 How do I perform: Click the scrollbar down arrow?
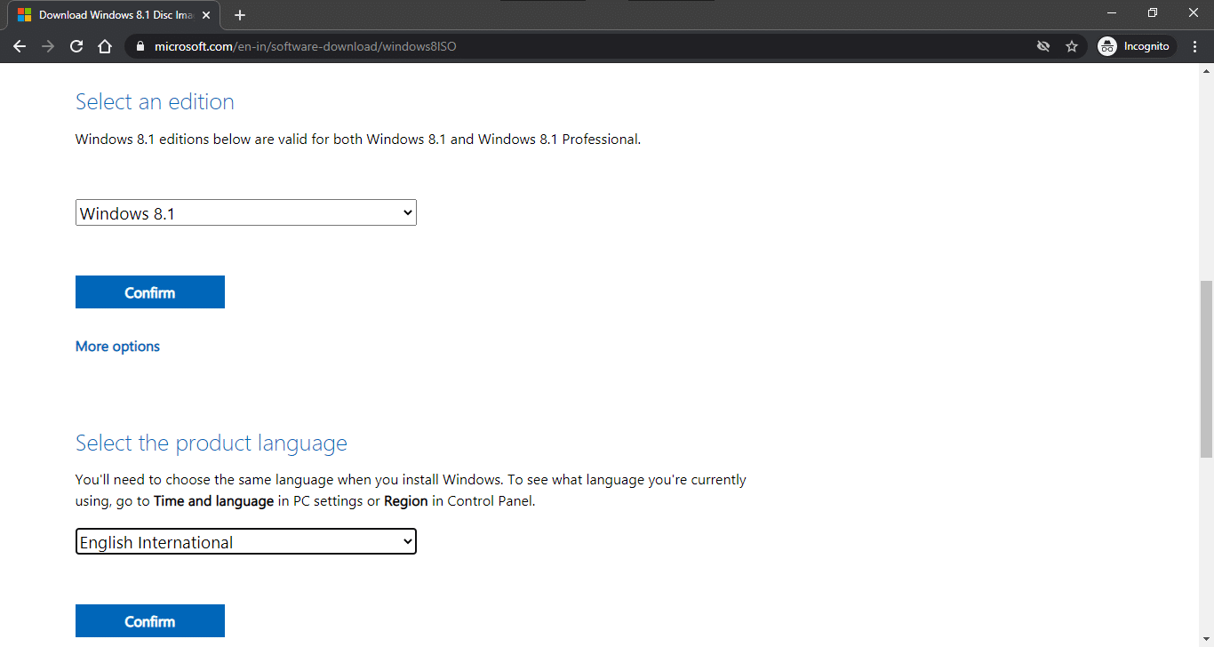click(1206, 640)
